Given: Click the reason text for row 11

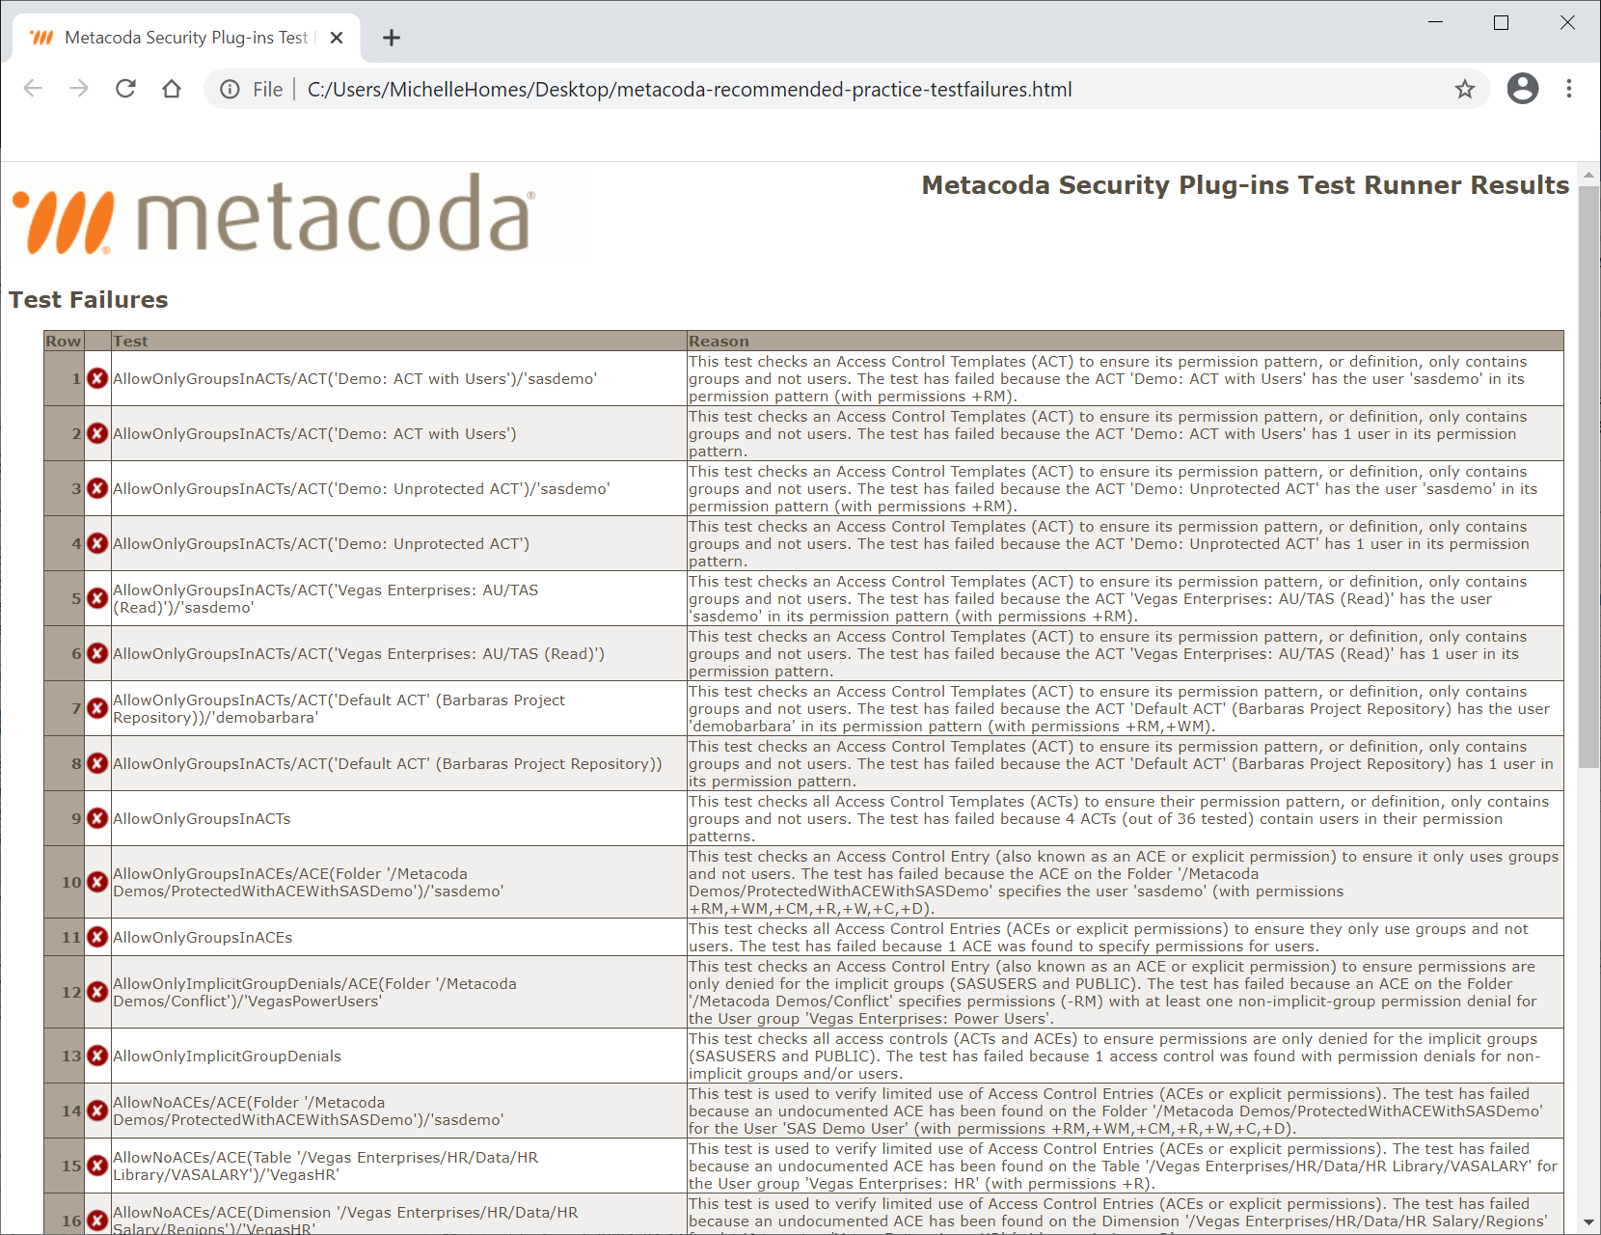Looking at the screenshot, I should (1109, 937).
